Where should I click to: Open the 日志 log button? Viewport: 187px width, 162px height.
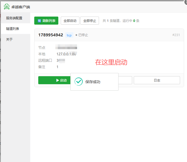click(157, 80)
